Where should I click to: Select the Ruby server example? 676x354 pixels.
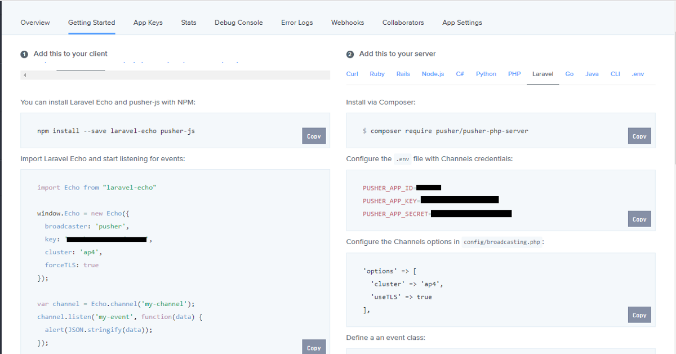point(377,74)
